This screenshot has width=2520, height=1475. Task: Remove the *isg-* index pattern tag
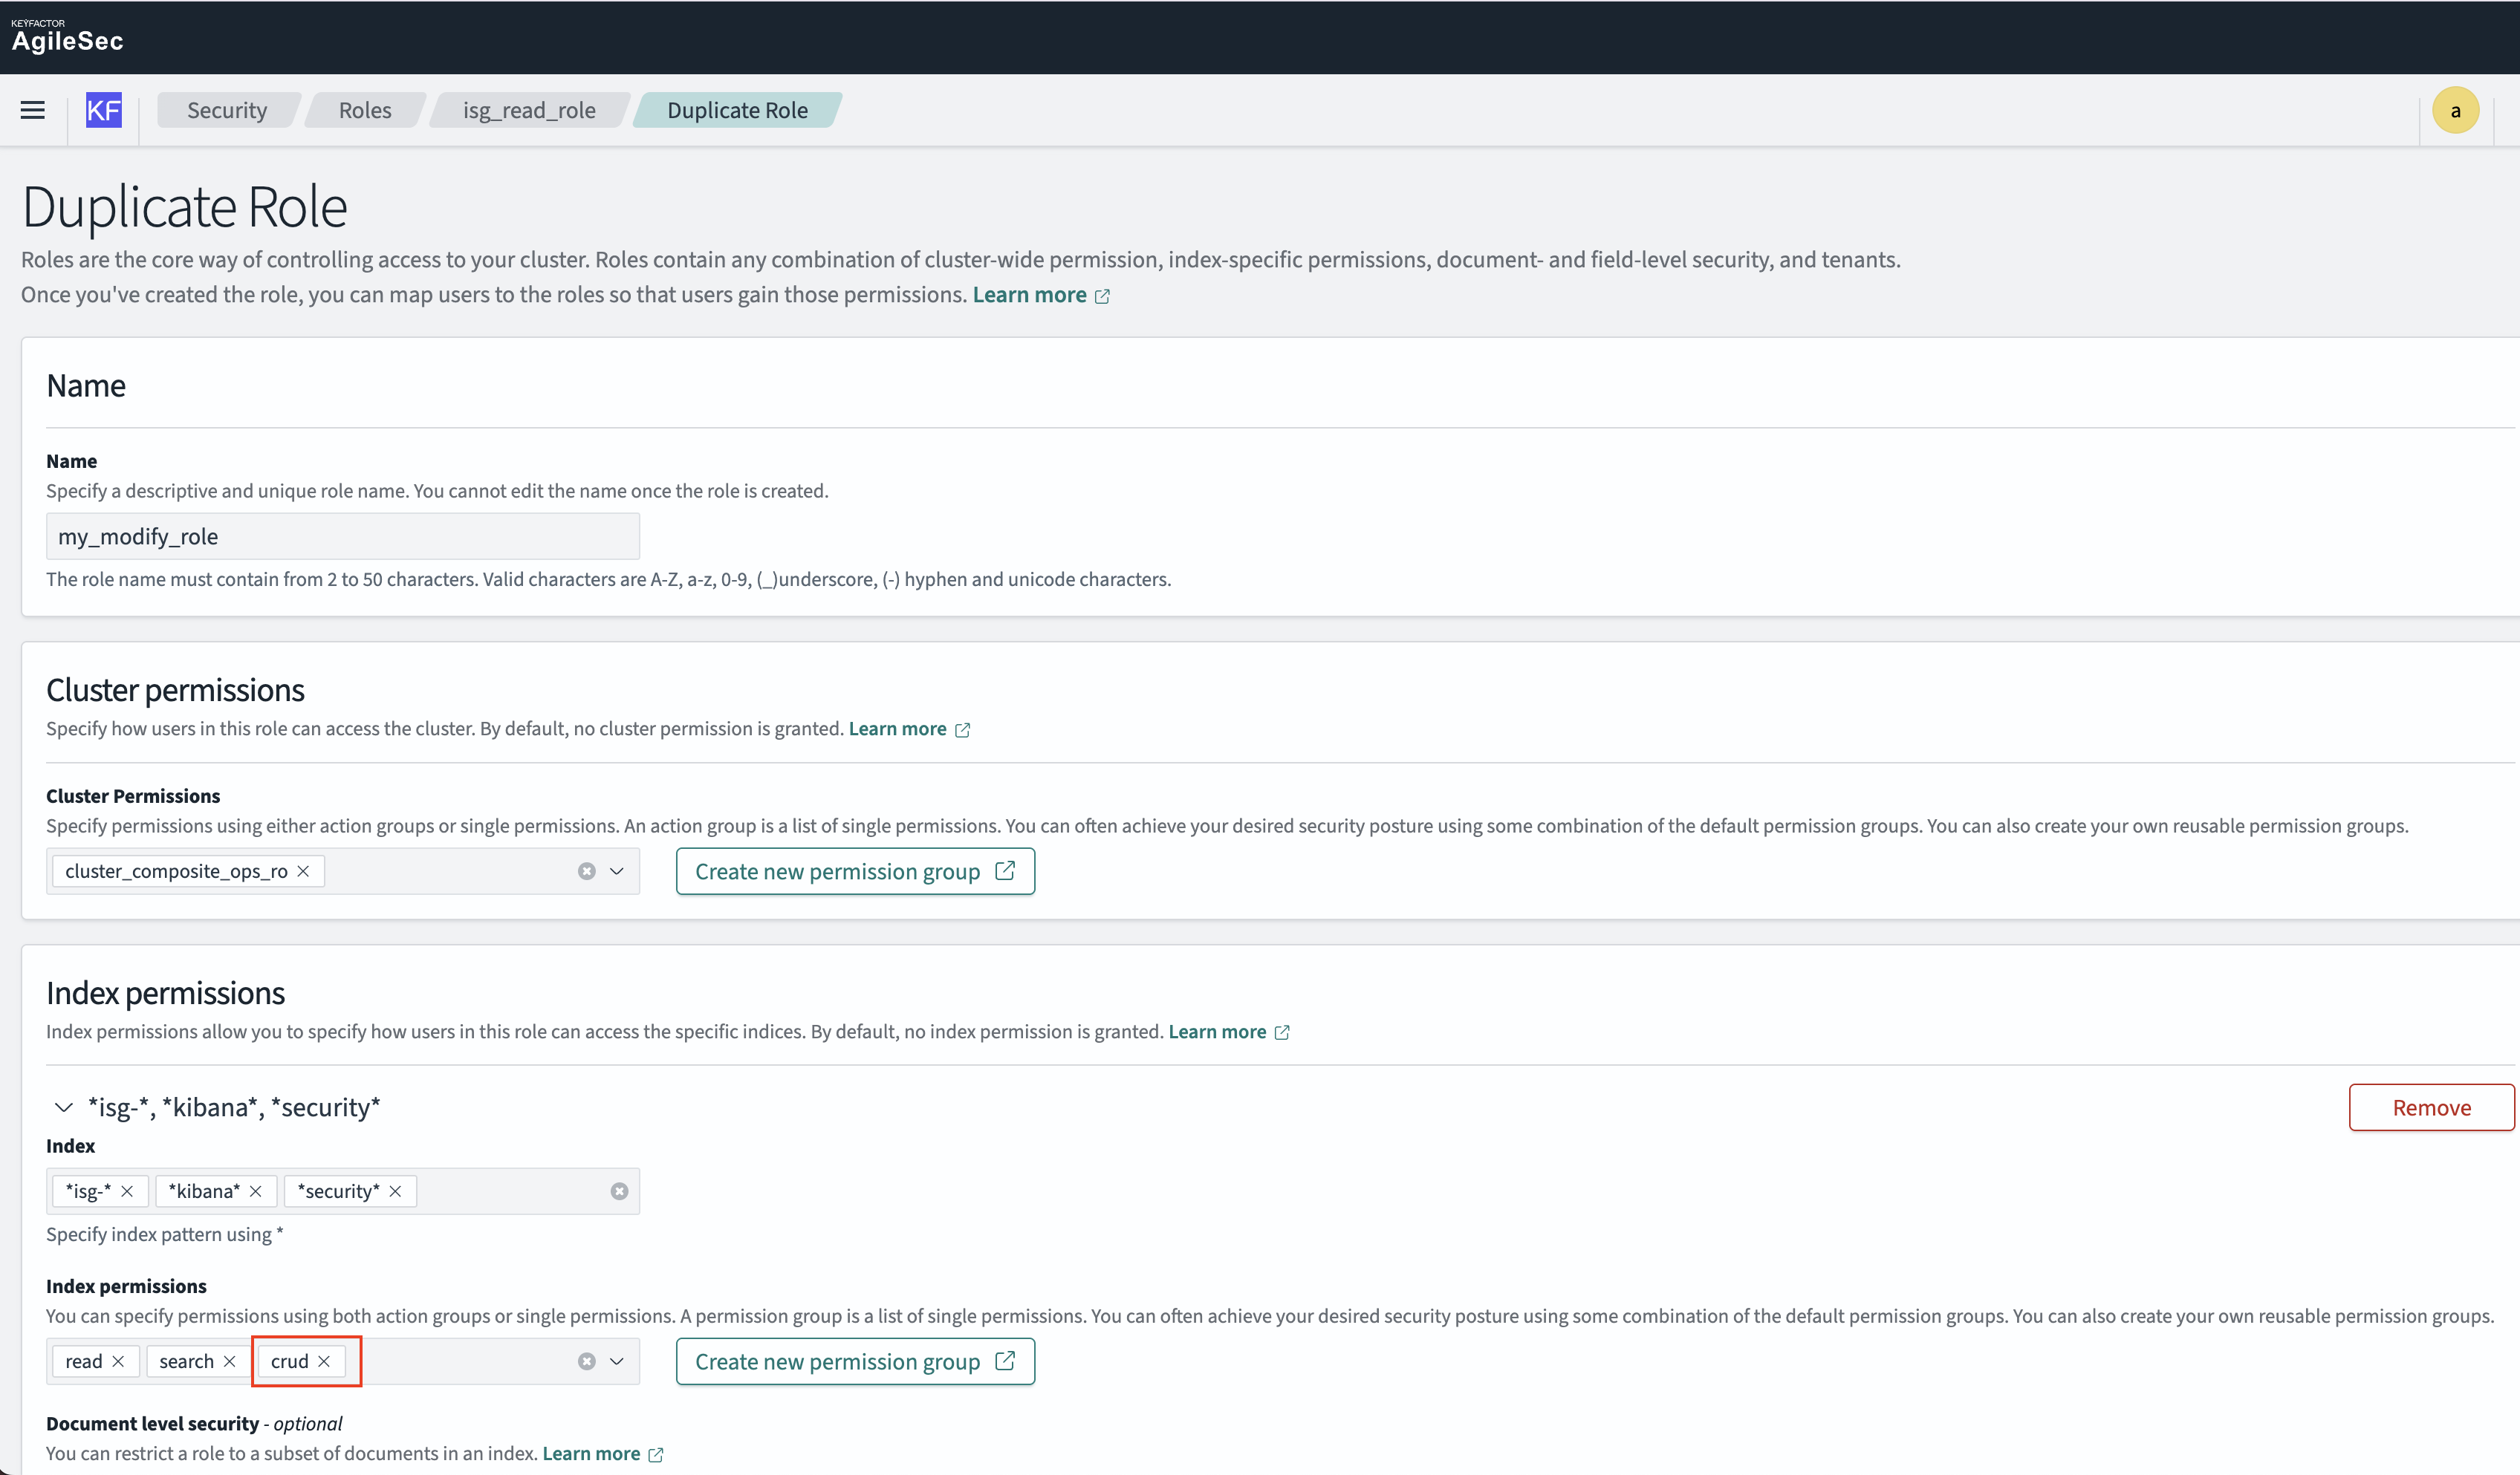127,1191
